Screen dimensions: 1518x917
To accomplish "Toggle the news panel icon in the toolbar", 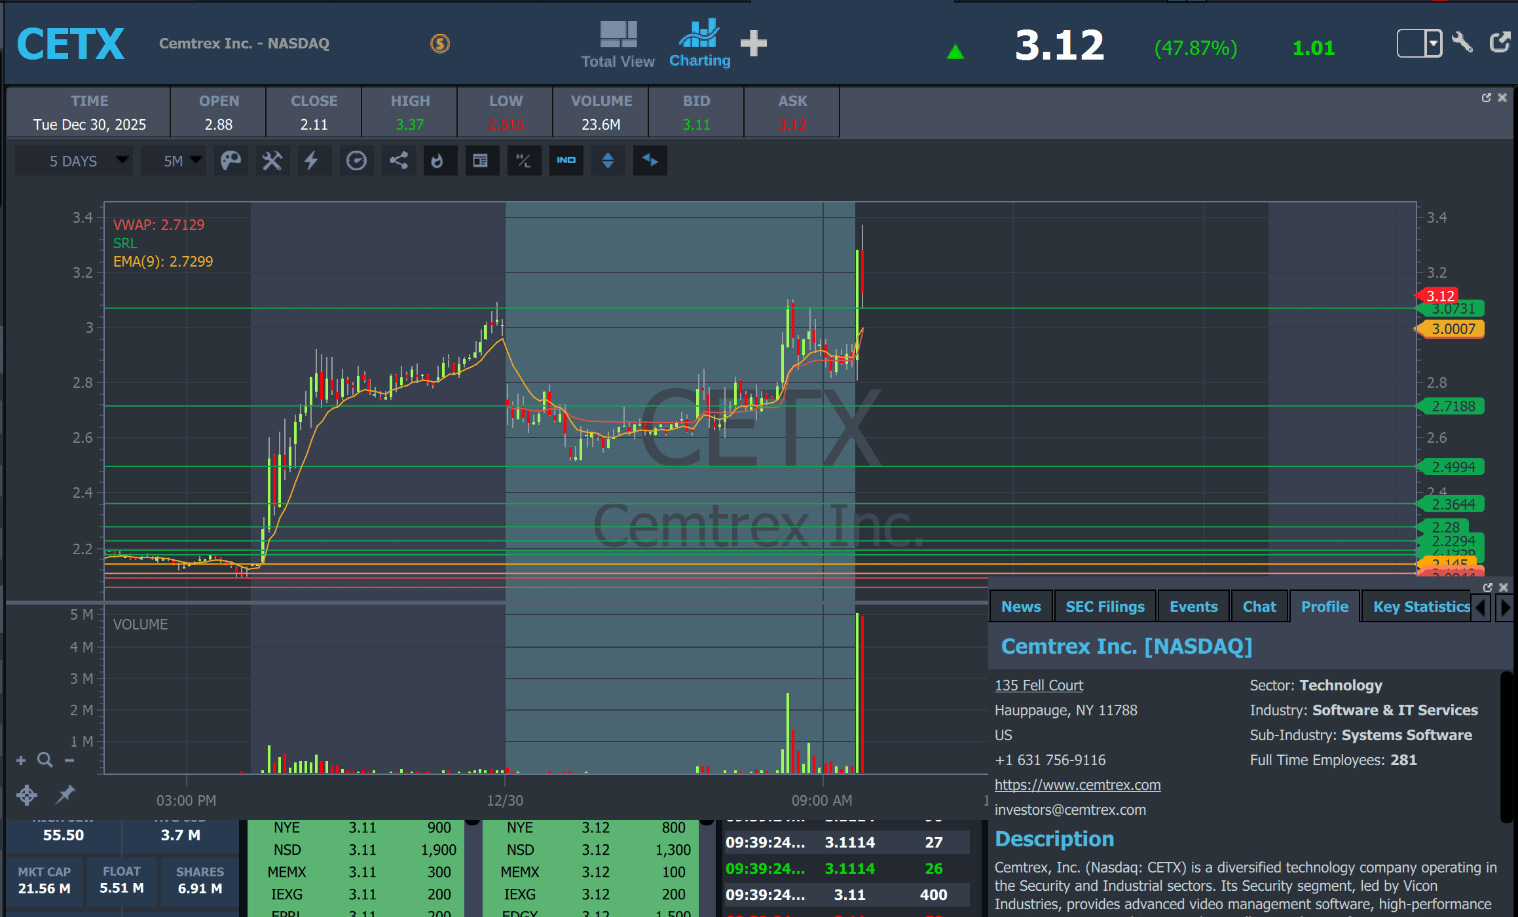I will [x=480, y=160].
